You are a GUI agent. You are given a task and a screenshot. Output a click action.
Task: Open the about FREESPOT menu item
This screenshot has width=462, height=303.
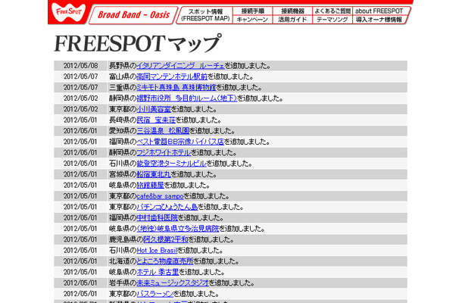[x=379, y=11]
